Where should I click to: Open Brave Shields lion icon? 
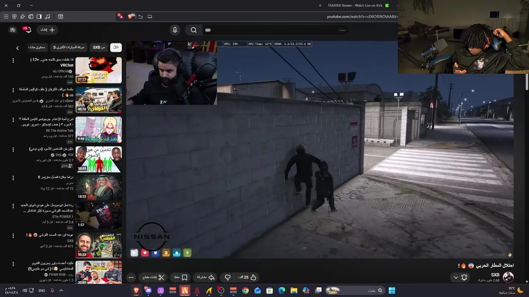pos(131,16)
